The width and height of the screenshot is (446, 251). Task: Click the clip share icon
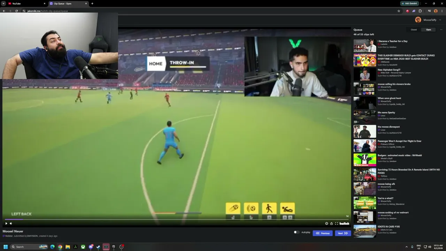[x=331, y=223]
